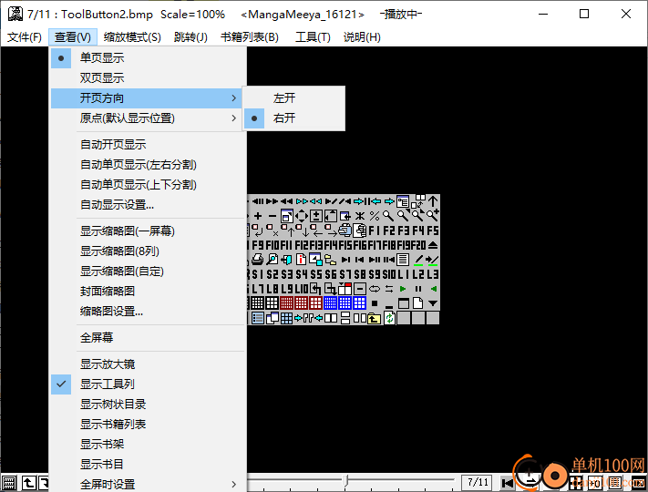Click the grid icon at bottom-left of status bar
The width and height of the screenshot is (648, 492).
pos(9,483)
